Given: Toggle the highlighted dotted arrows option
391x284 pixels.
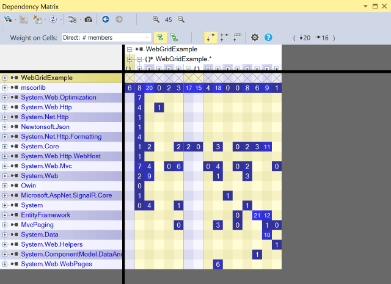Looking at the screenshot, I should click(x=211, y=38).
